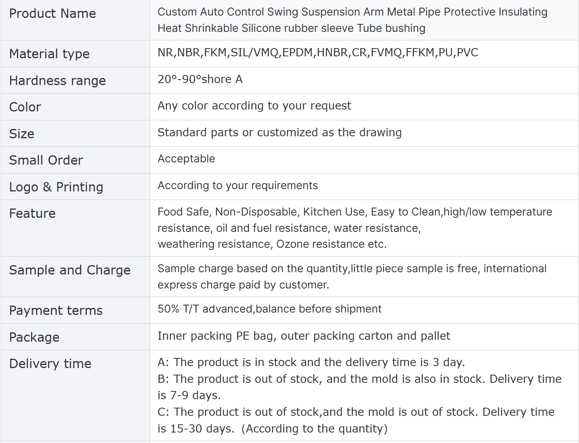The width and height of the screenshot is (579, 443).
Task: Select the Feature row label
Action: tap(32, 213)
